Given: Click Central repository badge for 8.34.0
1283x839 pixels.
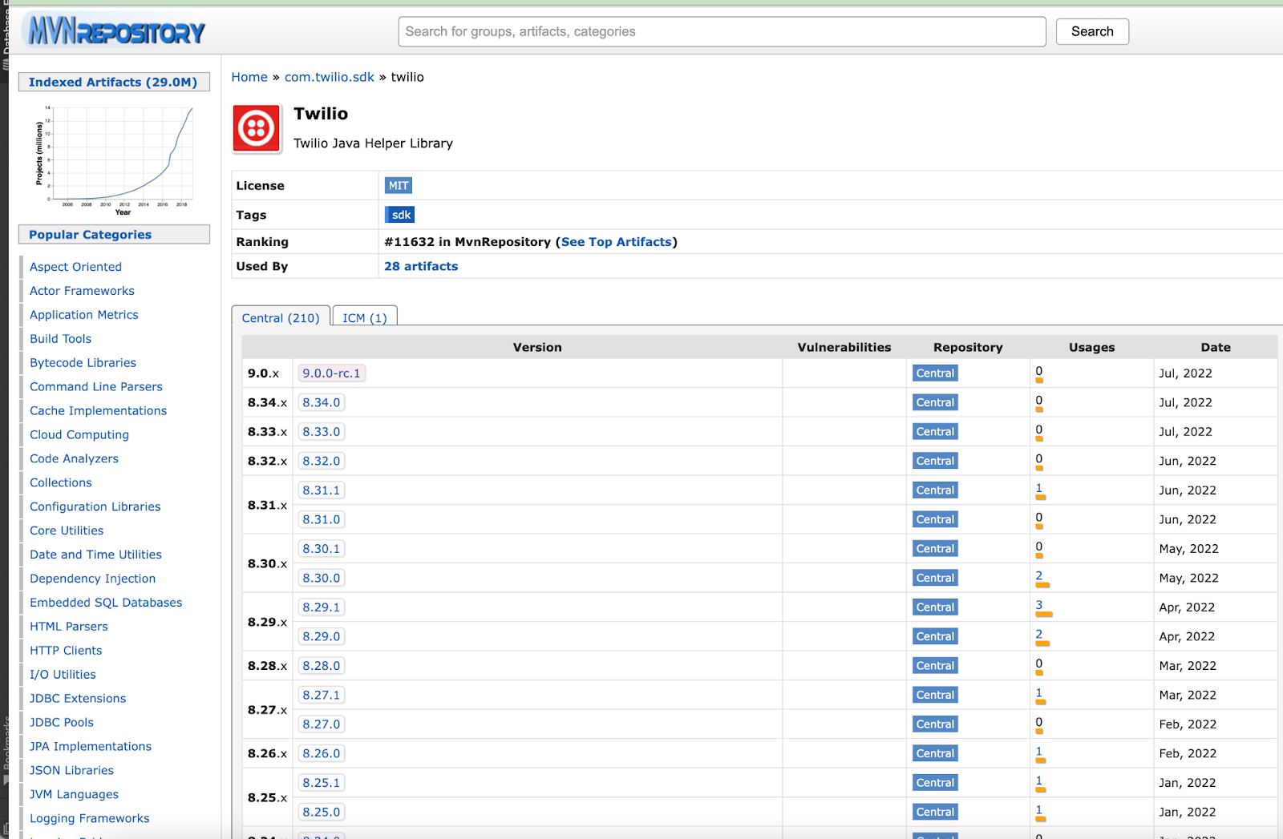Looking at the screenshot, I should (x=935, y=402).
